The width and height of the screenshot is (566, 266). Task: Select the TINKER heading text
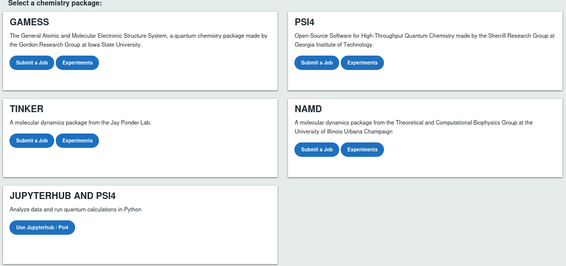click(27, 109)
